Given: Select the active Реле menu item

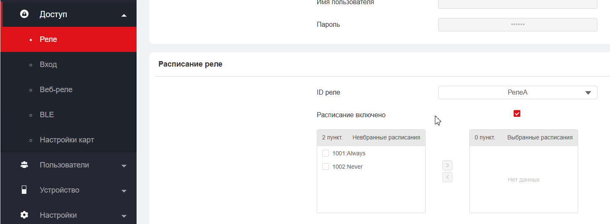Looking at the screenshot, I should [x=48, y=39].
